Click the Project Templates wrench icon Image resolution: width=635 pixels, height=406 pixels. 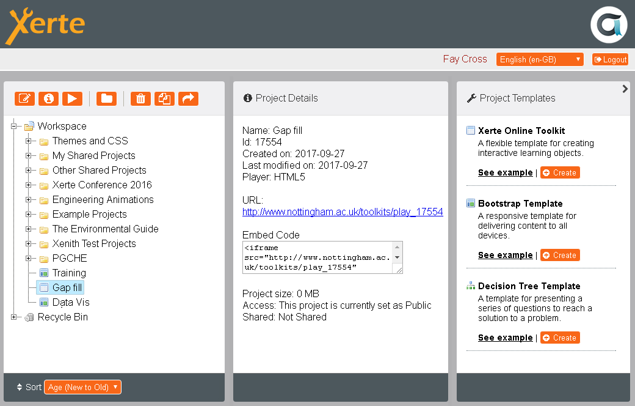471,98
